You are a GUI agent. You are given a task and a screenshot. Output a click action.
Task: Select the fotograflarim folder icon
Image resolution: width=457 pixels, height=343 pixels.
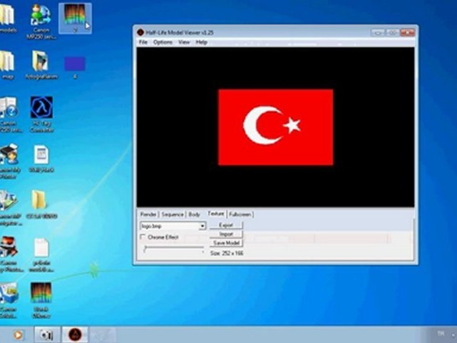coord(41,65)
